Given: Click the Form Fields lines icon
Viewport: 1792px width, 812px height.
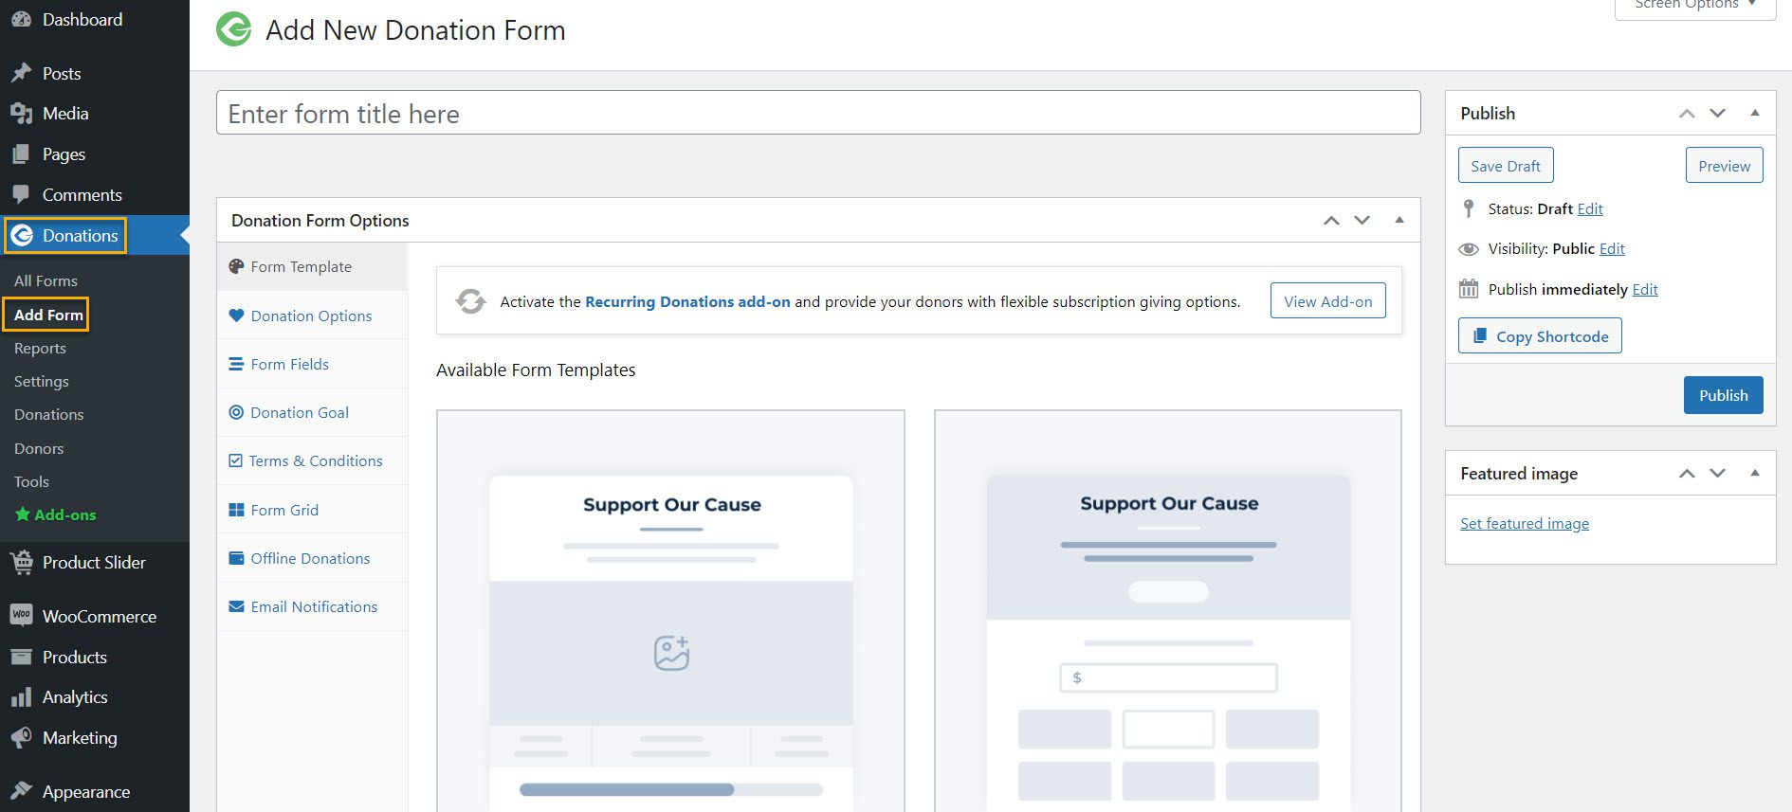Looking at the screenshot, I should pyautogui.click(x=236, y=364).
